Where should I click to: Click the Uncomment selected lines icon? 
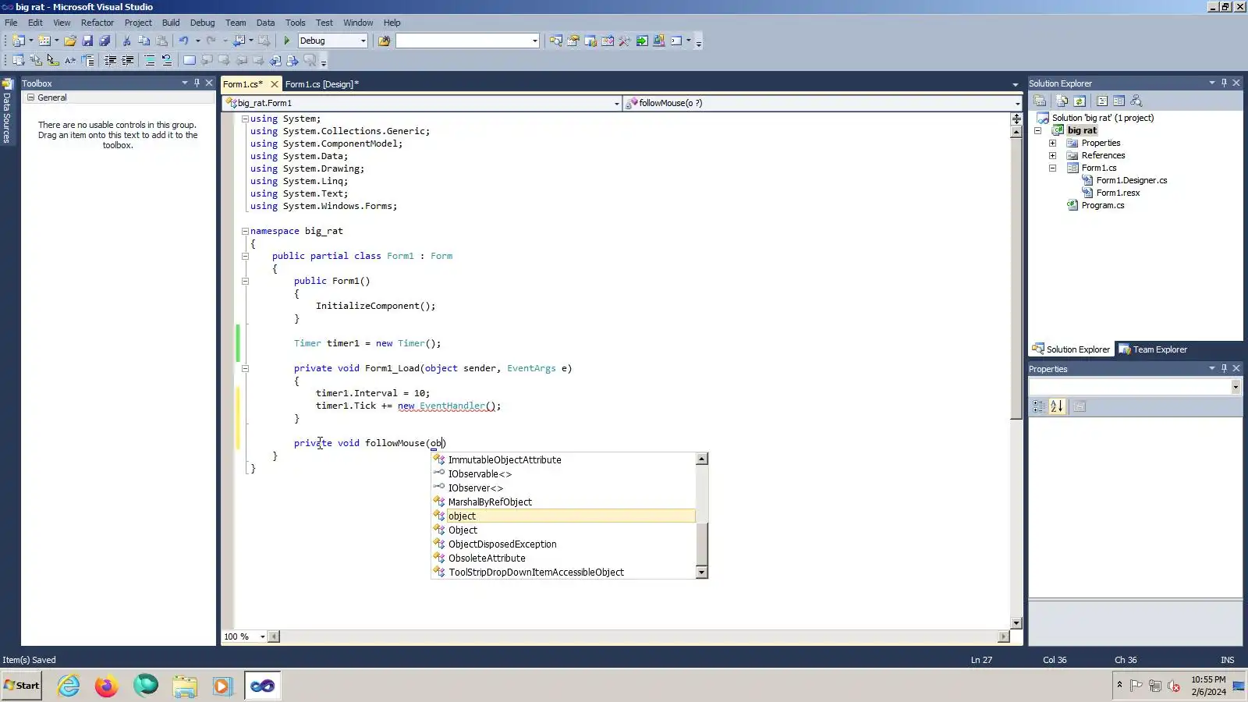167,60
